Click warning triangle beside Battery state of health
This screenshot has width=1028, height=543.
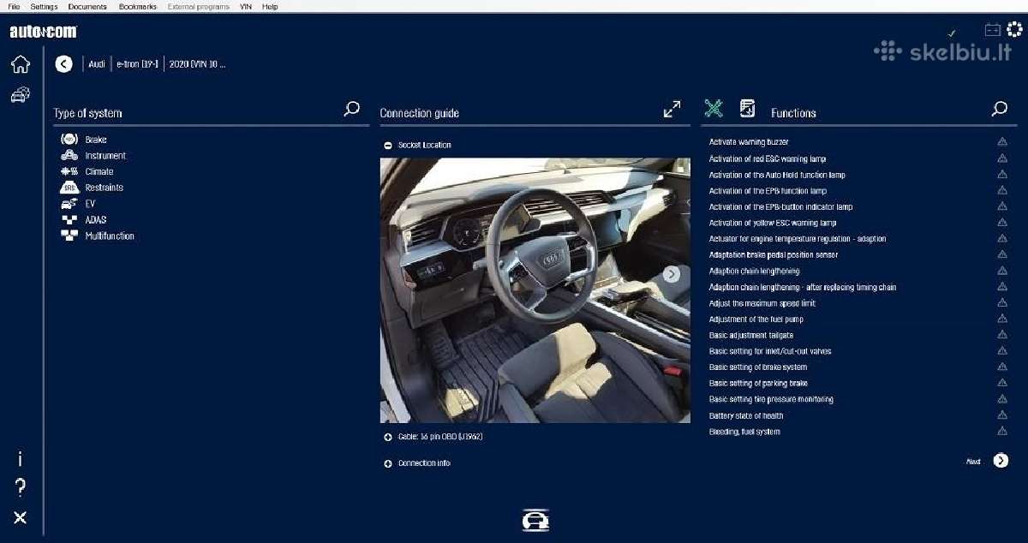pos(1002,416)
